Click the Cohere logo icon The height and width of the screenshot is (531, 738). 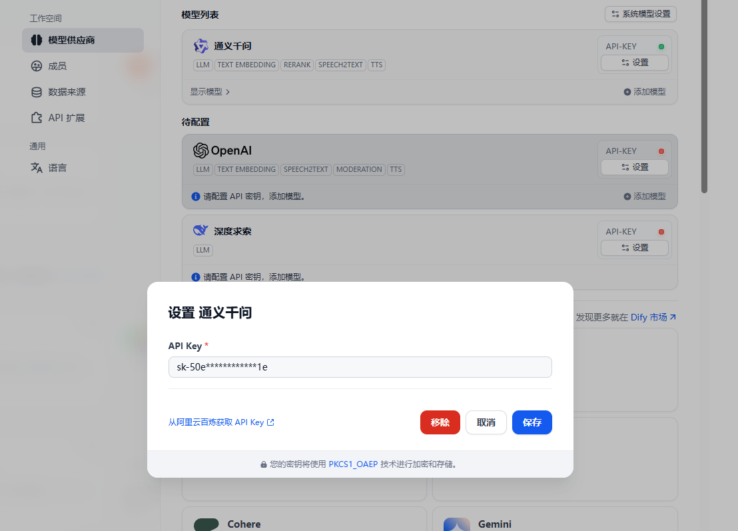(206, 524)
